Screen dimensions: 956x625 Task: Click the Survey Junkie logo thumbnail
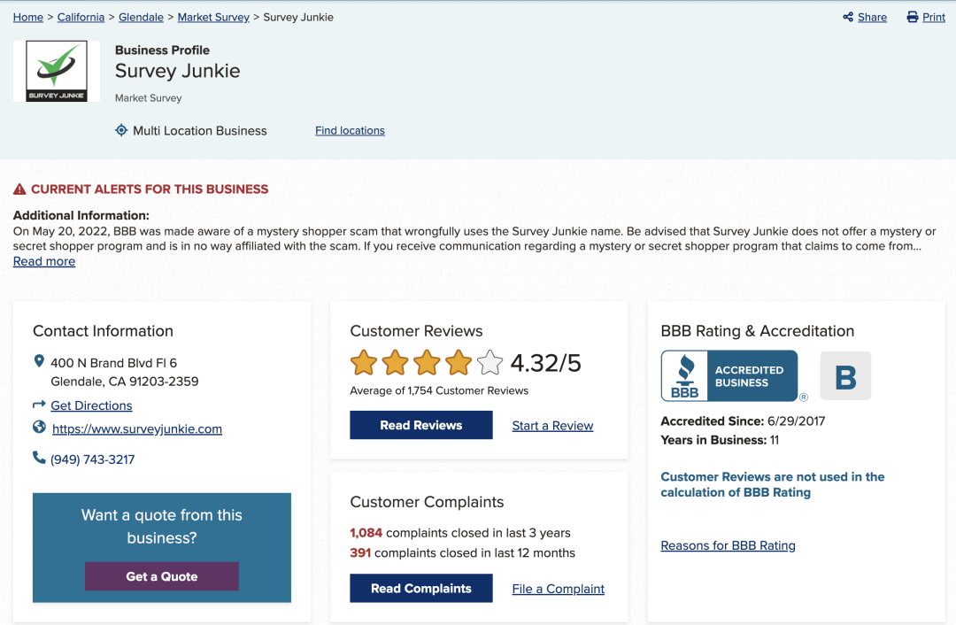click(x=57, y=71)
